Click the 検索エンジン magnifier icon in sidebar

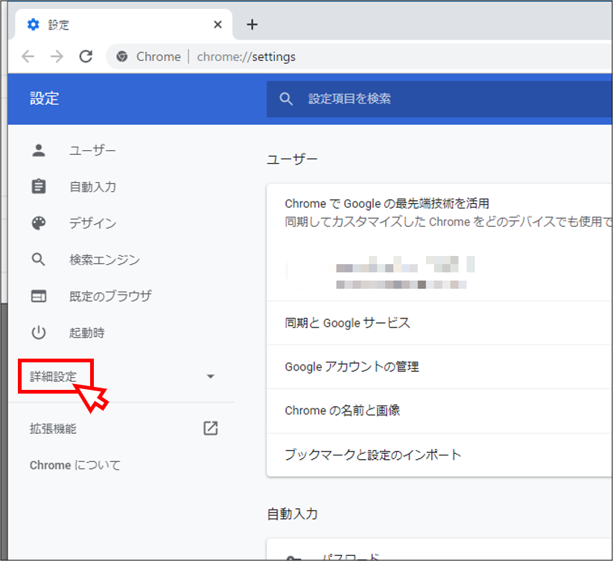39,260
